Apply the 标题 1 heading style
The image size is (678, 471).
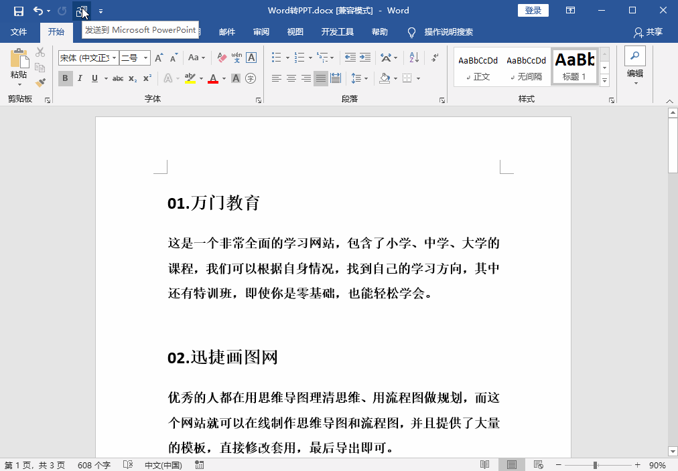point(575,66)
